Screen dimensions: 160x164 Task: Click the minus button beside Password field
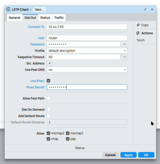(124, 44)
